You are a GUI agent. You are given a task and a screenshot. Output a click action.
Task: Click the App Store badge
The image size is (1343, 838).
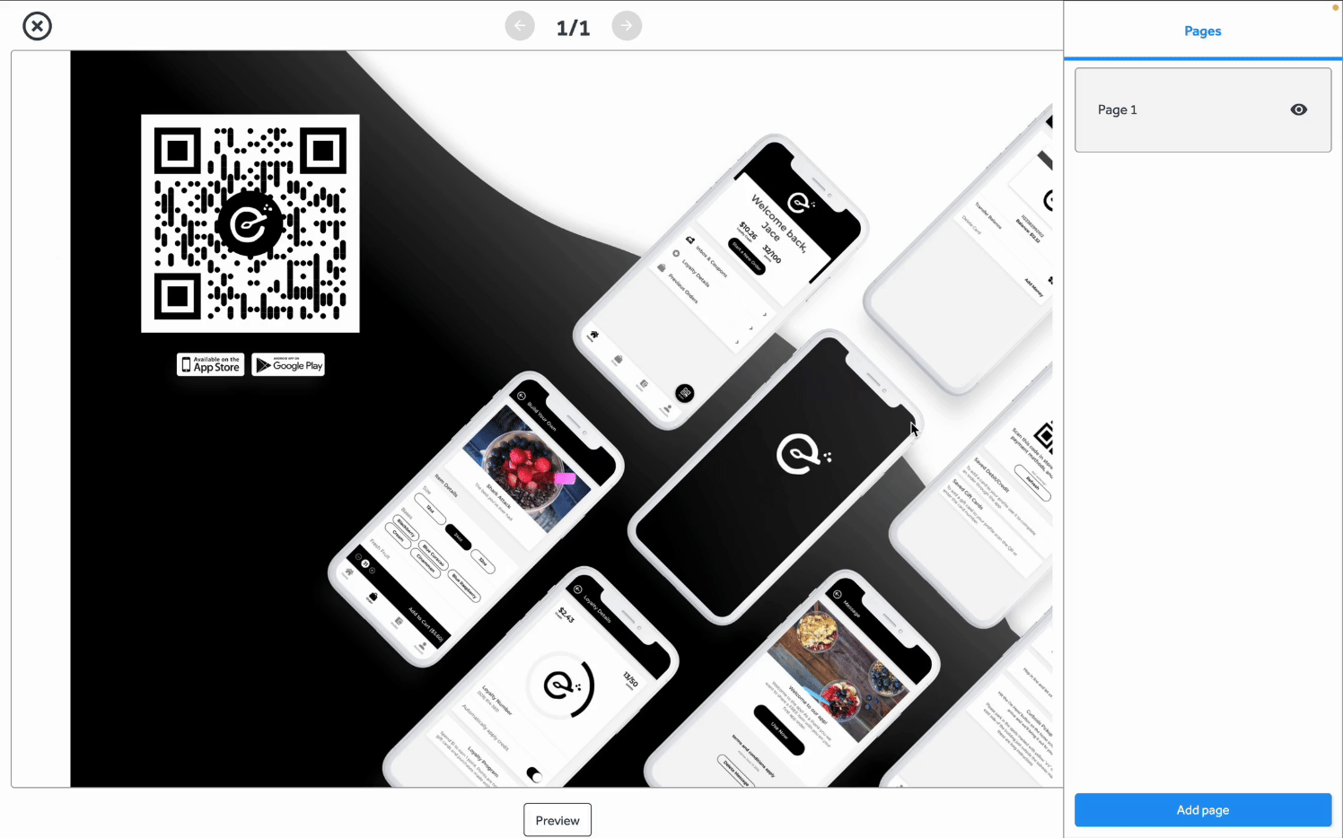tap(210, 364)
